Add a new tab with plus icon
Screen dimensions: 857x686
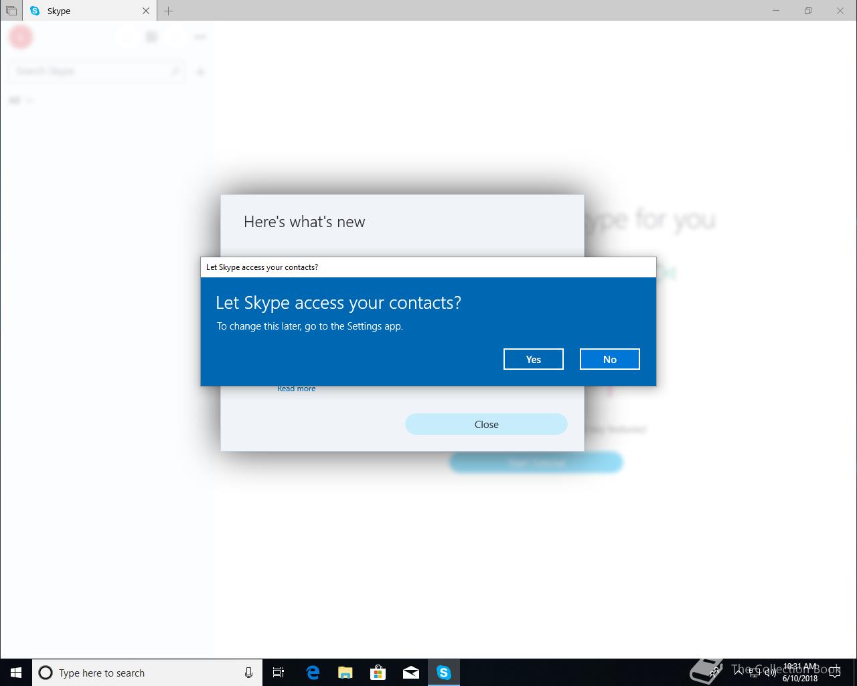tap(168, 11)
